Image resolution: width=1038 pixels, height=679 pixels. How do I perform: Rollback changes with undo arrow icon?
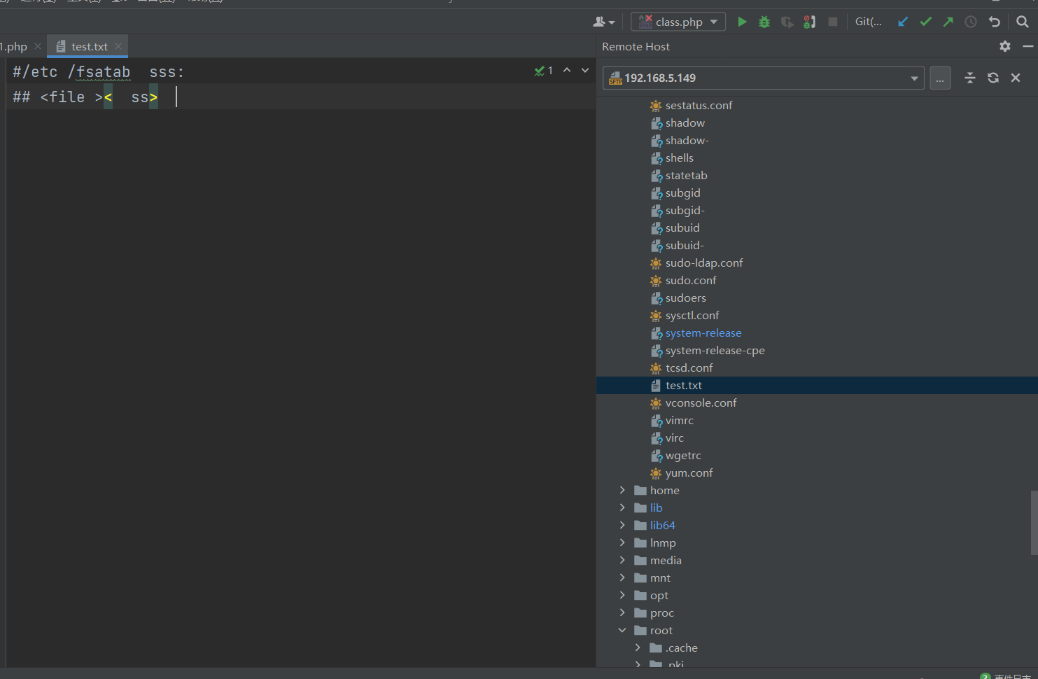click(x=994, y=22)
